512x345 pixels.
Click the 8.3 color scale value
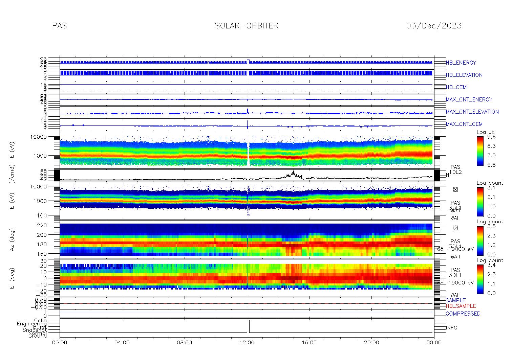pyautogui.click(x=491, y=146)
